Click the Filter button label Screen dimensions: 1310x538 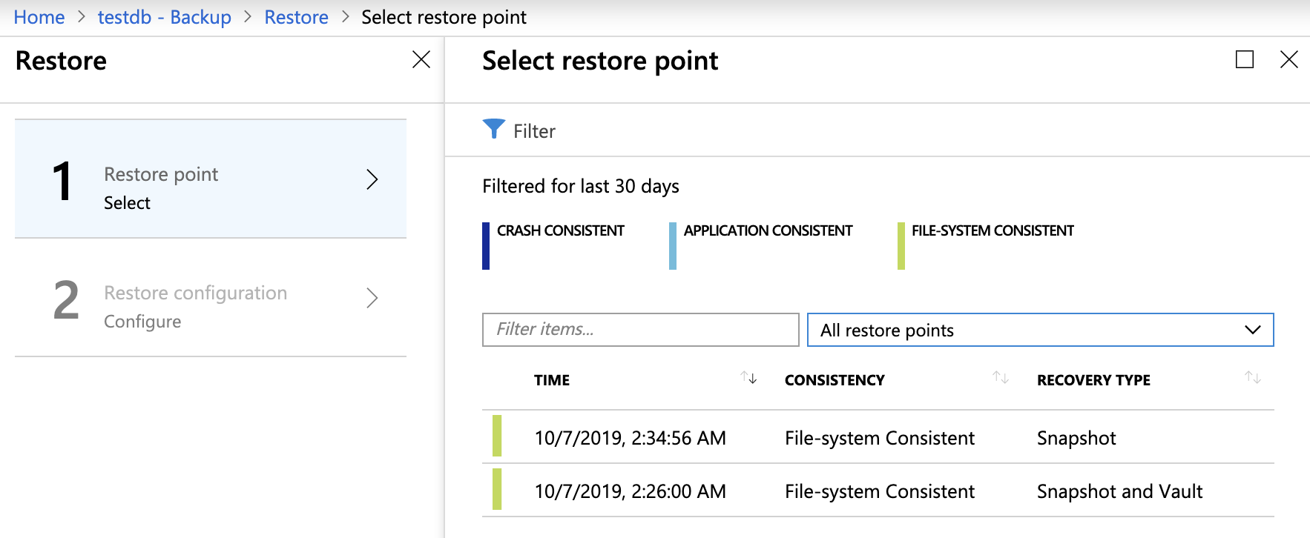(x=534, y=131)
